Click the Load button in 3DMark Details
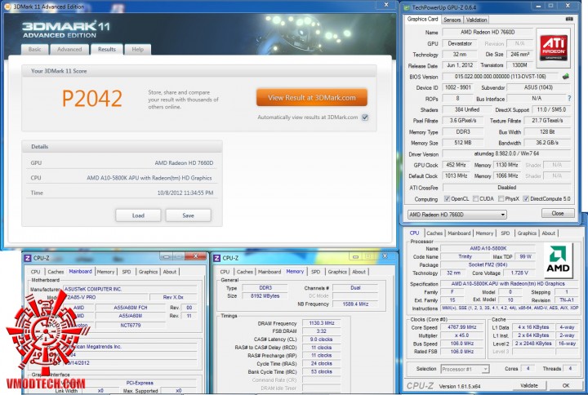Viewport: 588px width, 395px height. 138,215
